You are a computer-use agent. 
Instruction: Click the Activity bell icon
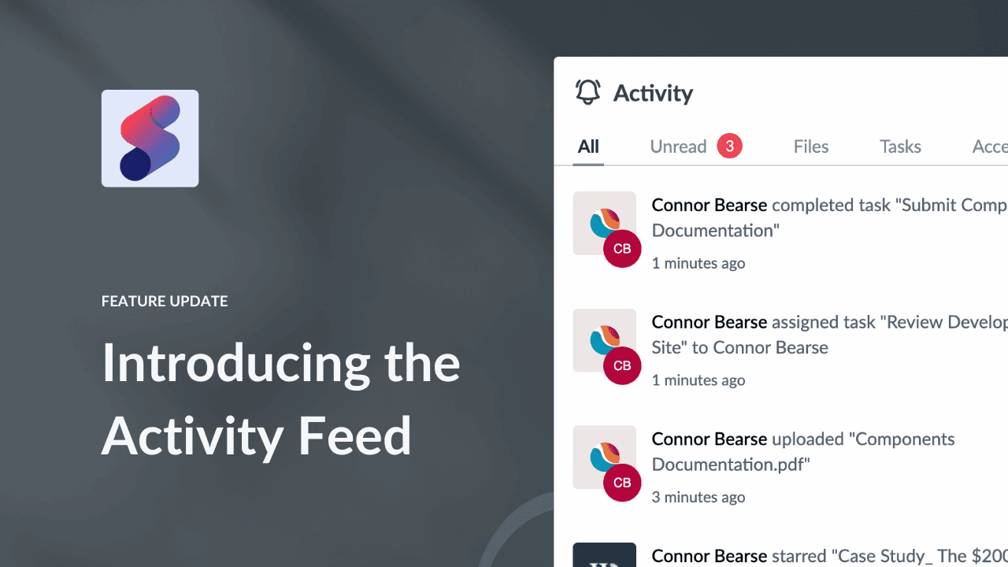(587, 92)
